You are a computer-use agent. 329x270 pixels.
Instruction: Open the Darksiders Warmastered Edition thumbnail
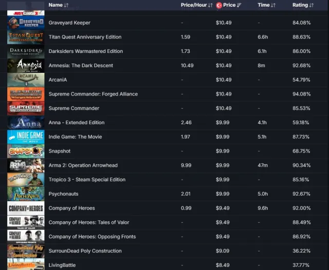[x=26, y=51]
